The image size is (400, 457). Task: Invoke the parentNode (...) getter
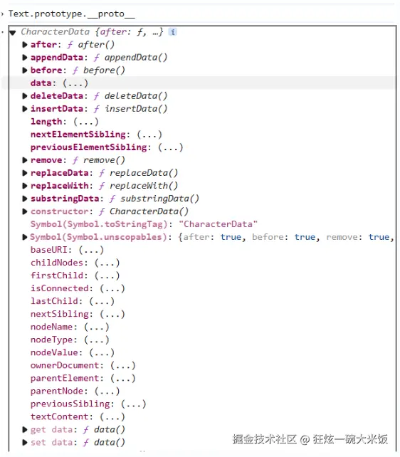click(107, 391)
